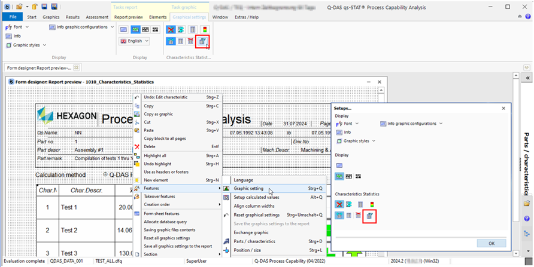This screenshot has height=267, width=534.
Task: Select Copy as graphic in context menu
Action: (177, 114)
